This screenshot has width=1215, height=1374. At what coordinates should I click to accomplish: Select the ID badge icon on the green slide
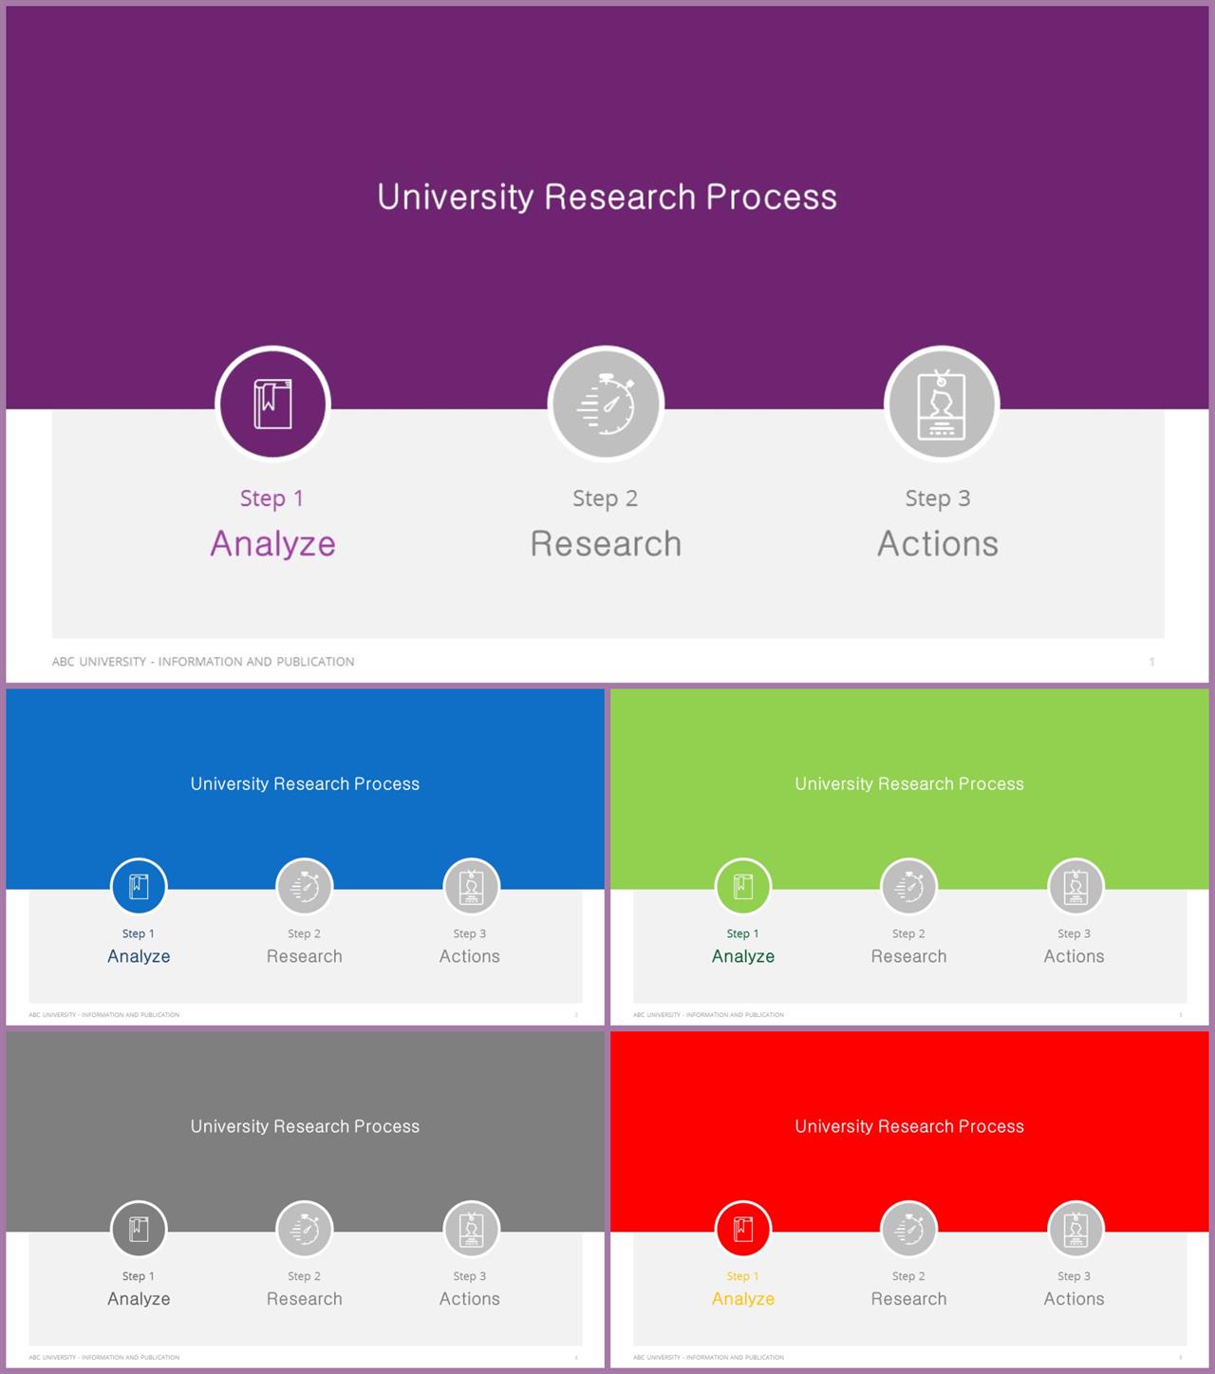1075,887
